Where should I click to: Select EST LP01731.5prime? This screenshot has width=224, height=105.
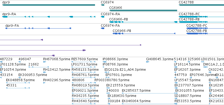point(84,64)
